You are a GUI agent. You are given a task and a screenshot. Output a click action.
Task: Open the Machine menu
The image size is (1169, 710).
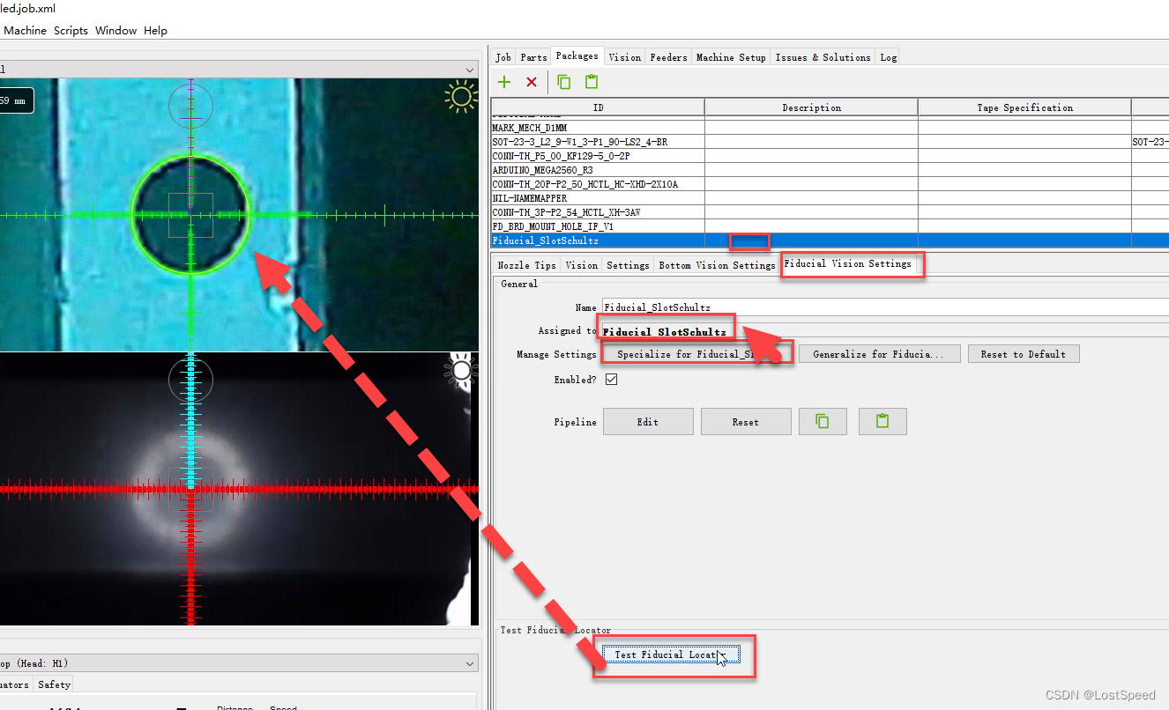[25, 30]
